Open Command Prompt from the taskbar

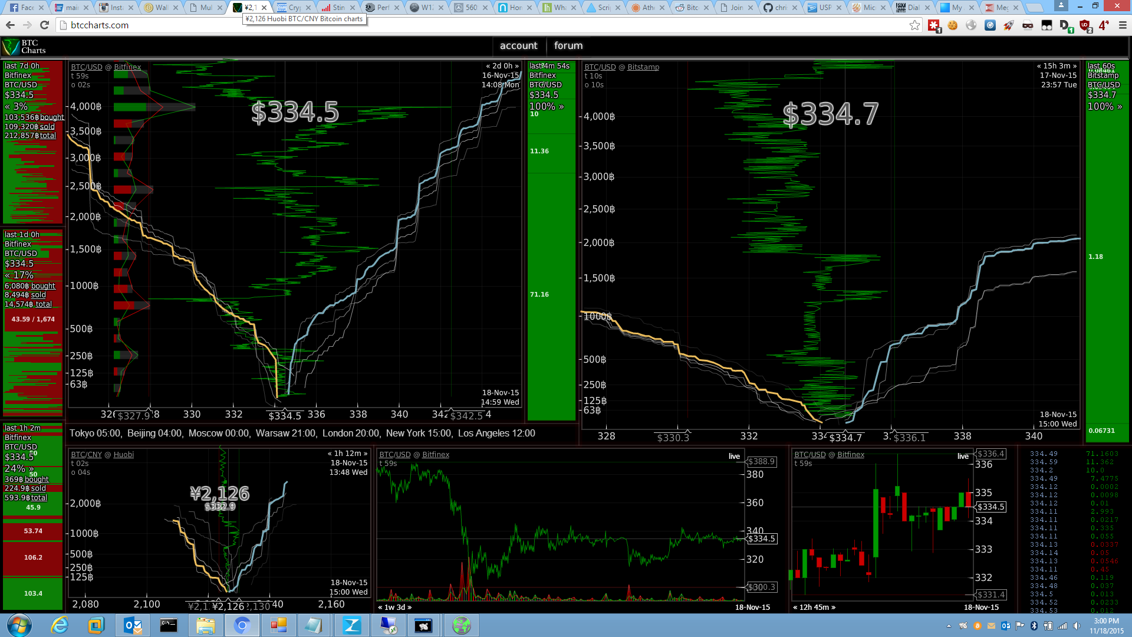(x=169, y=625)
